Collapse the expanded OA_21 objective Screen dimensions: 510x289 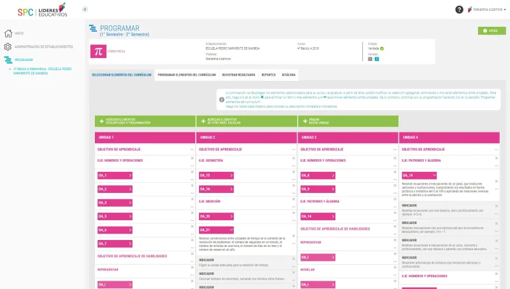click(216, 230)
